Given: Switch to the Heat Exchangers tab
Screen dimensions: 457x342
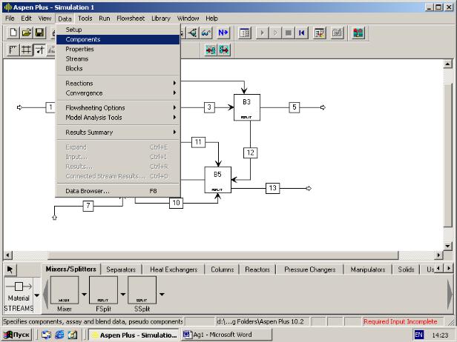Looking at the screenshot, I should (x=173, y=270).
